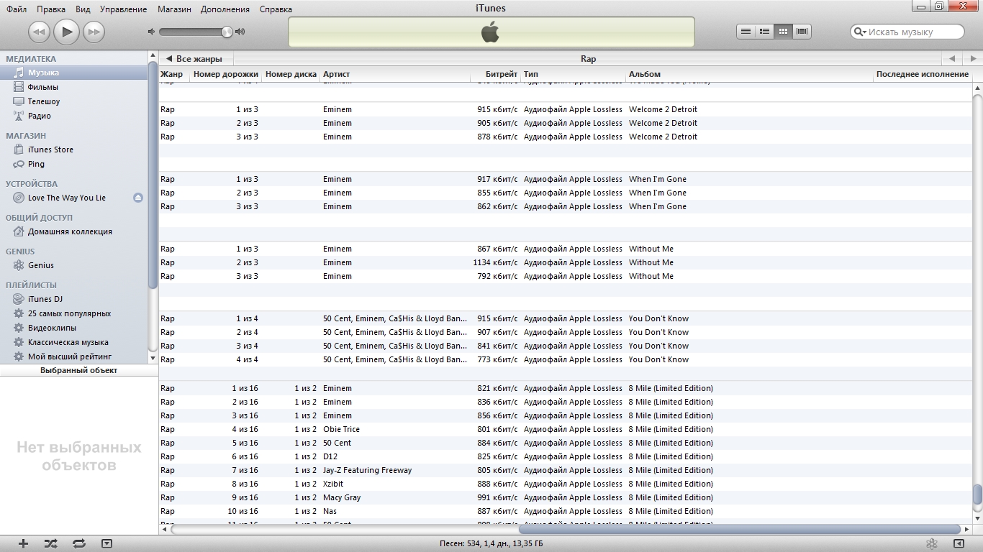Viewport: 983px width, 552px height.
Task: Open the Мой высший рейтинг playlist
Action: (x=74, y=356)
